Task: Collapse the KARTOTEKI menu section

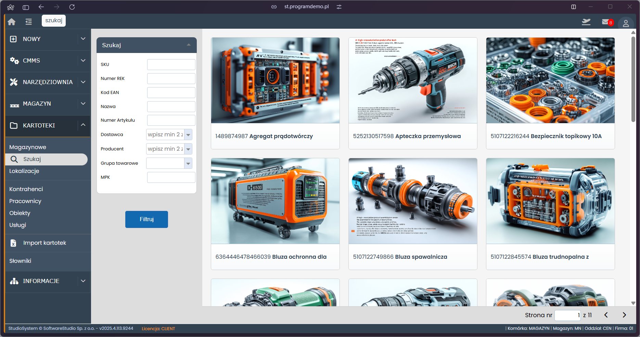Action: [x=83, y=125]
